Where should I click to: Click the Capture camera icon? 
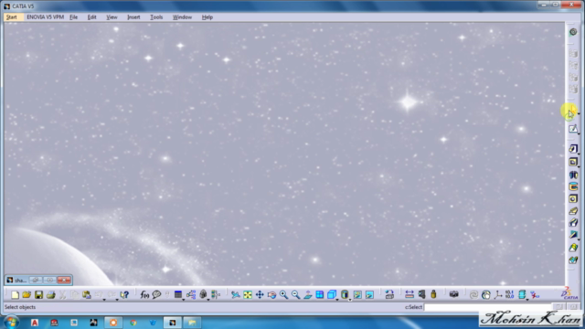(453, 294)
